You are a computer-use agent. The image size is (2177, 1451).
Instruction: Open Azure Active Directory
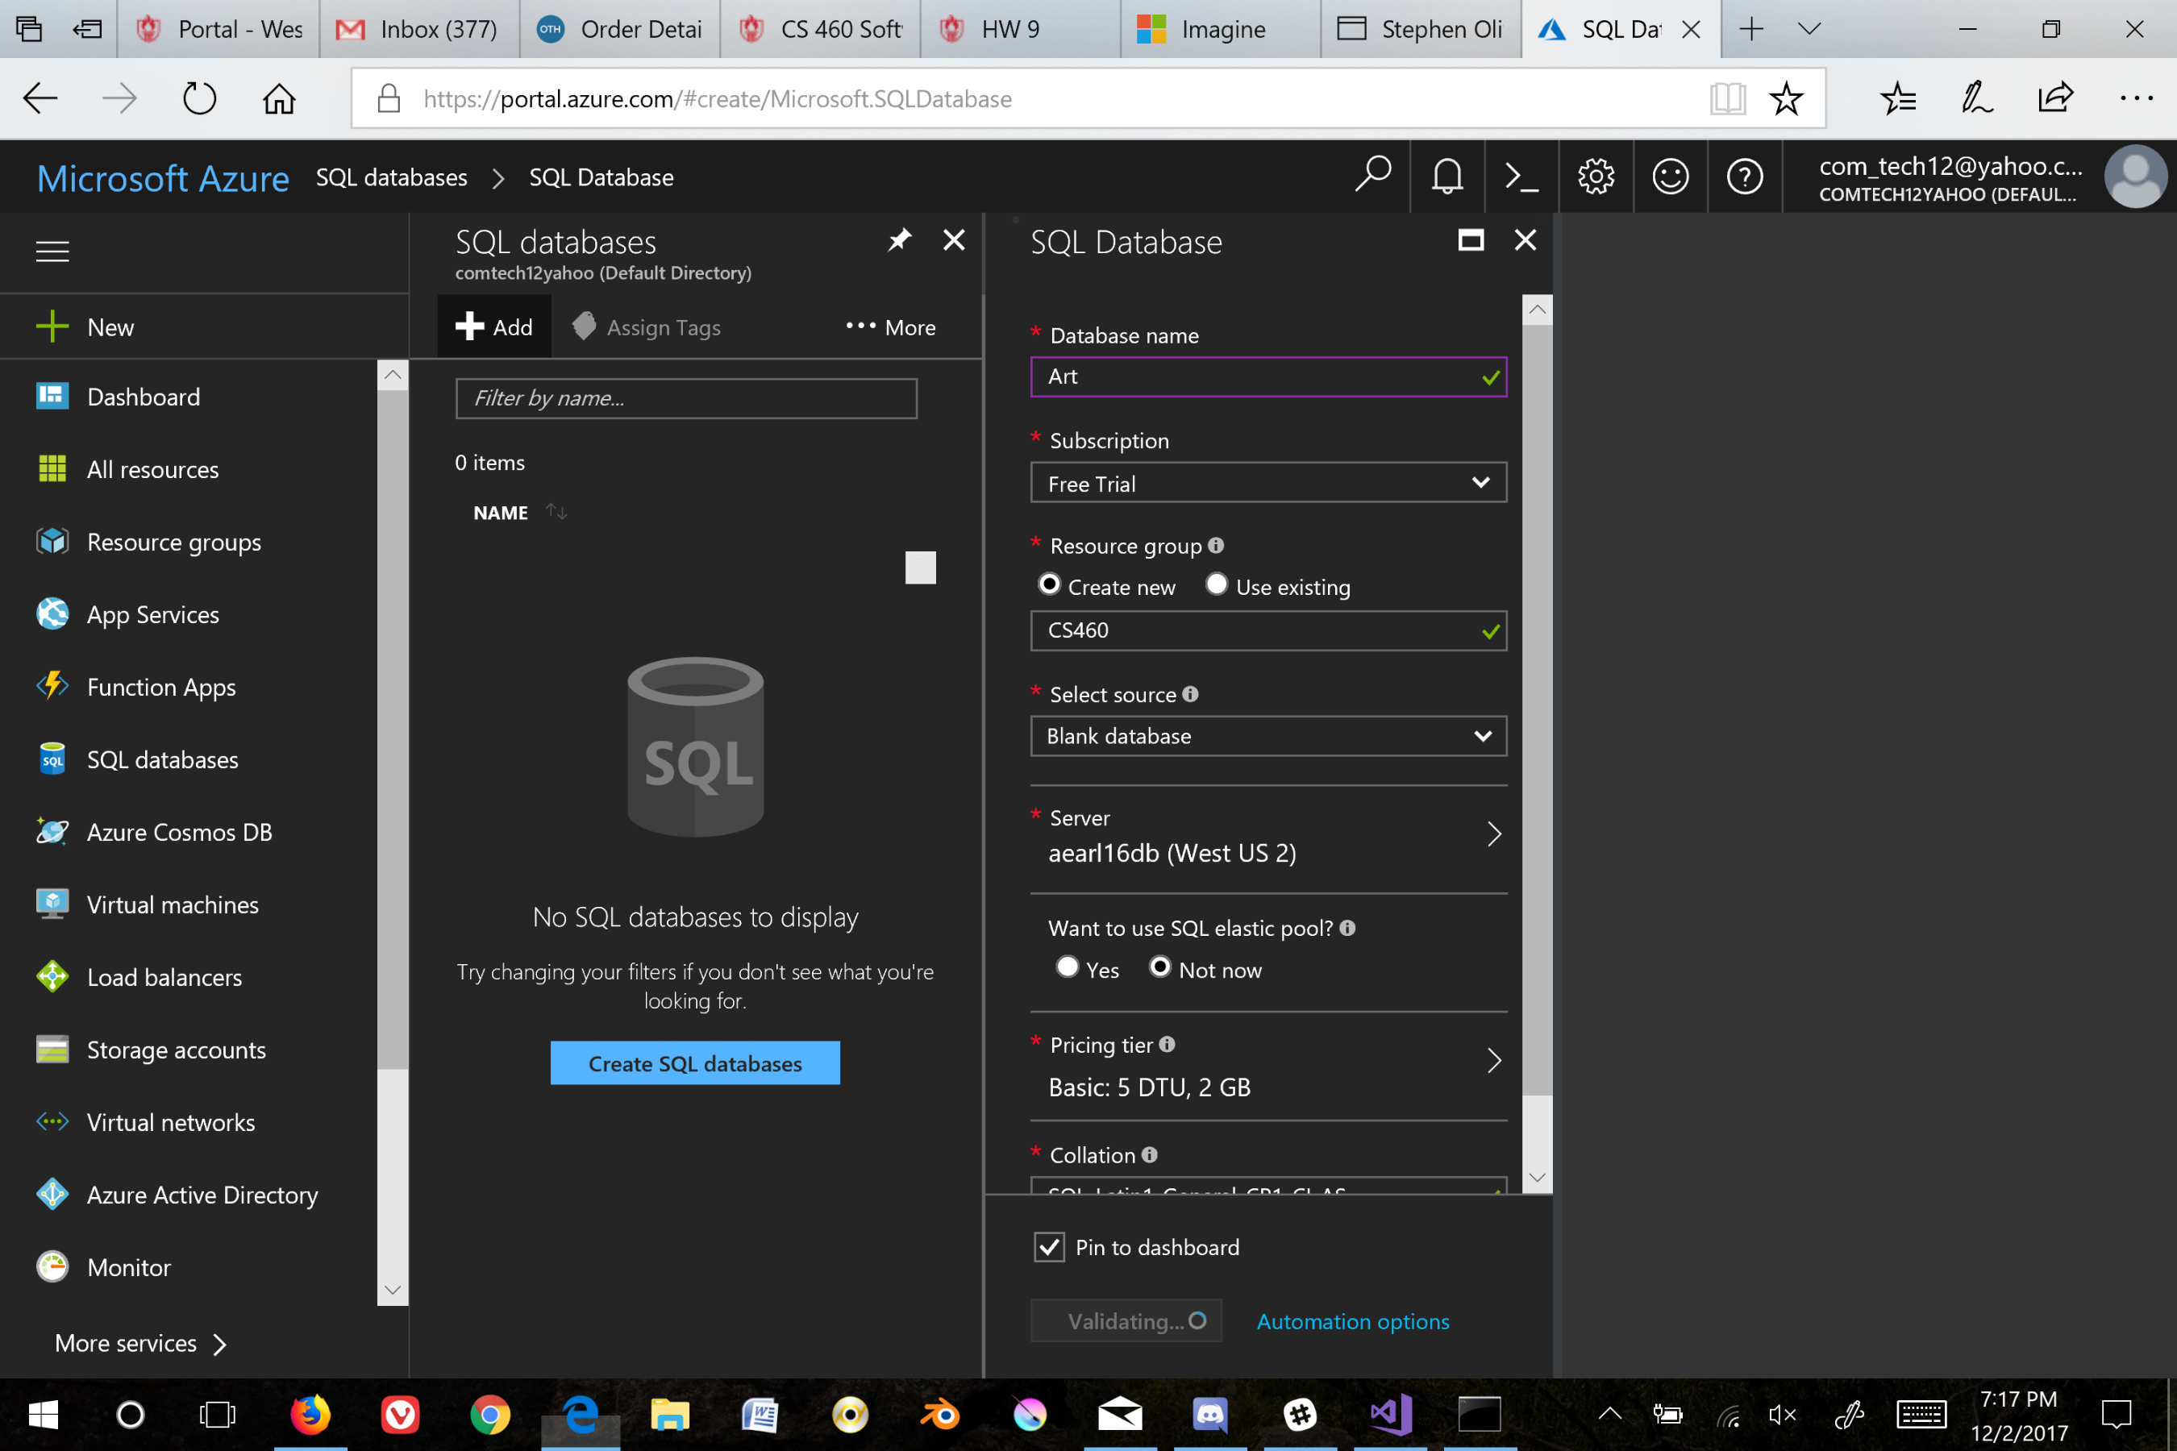click(202, 1195)
